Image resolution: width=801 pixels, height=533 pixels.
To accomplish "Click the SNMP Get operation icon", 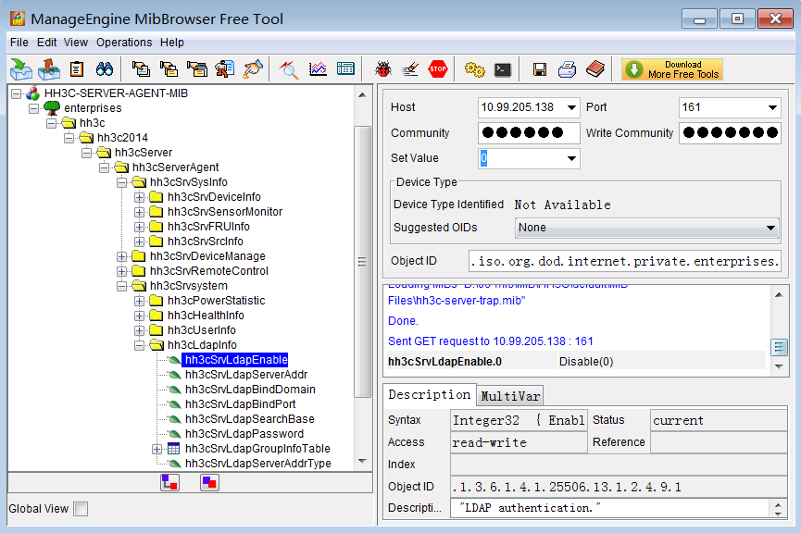I will pos(141,68).
